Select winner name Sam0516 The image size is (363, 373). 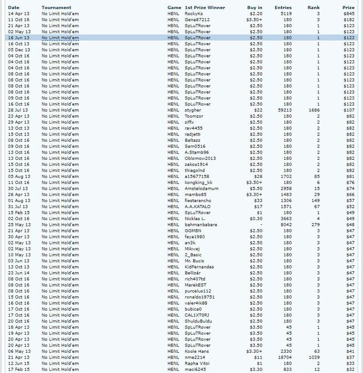click(195, 147)
